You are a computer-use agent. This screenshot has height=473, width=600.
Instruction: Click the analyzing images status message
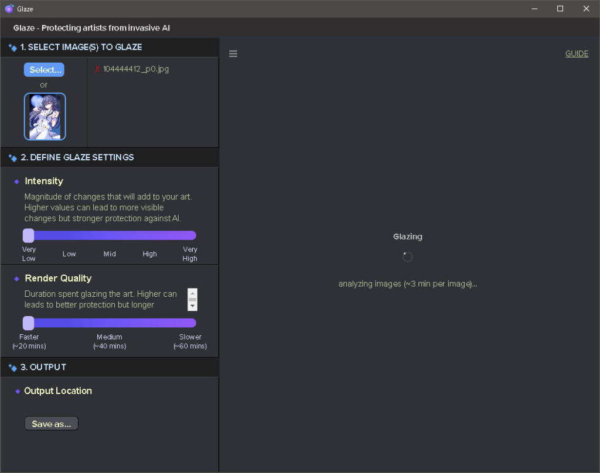pos(408,284)
